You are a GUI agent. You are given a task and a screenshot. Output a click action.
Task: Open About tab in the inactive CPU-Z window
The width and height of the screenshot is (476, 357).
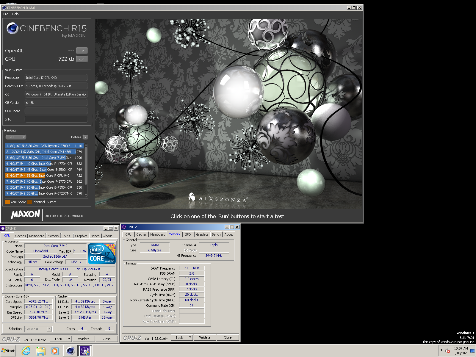[x=108, y=236]
